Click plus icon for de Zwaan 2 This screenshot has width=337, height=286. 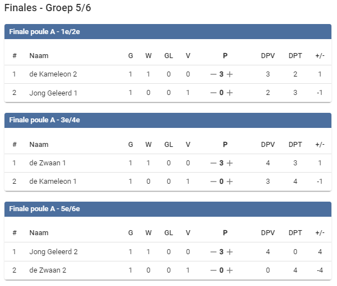[230, 270]
